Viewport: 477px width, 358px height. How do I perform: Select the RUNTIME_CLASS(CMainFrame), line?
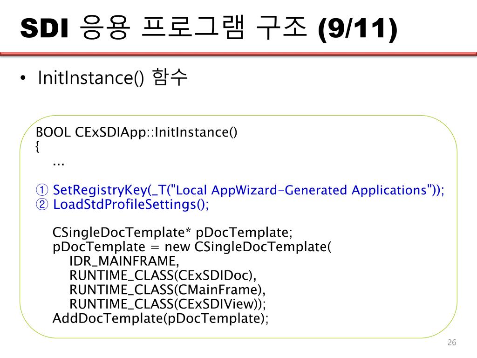[167, 289]
